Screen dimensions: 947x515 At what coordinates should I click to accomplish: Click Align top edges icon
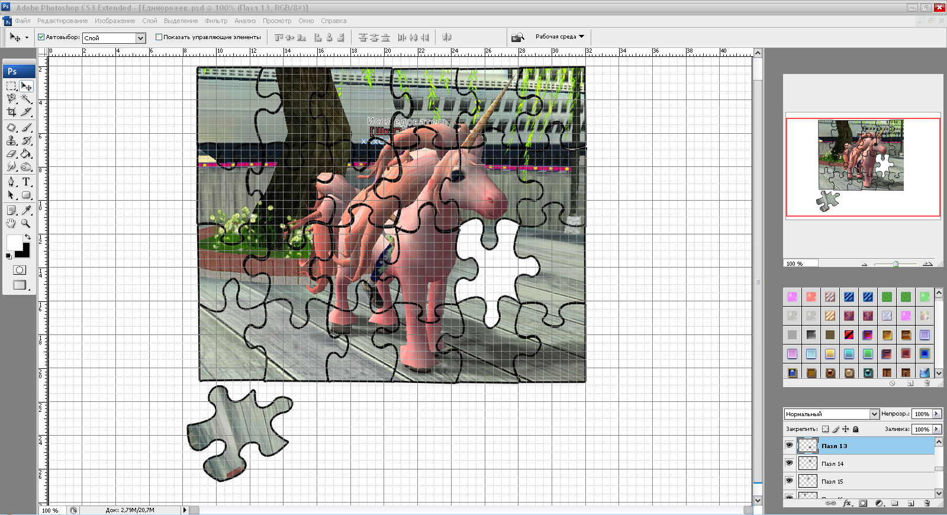(279, 37)
